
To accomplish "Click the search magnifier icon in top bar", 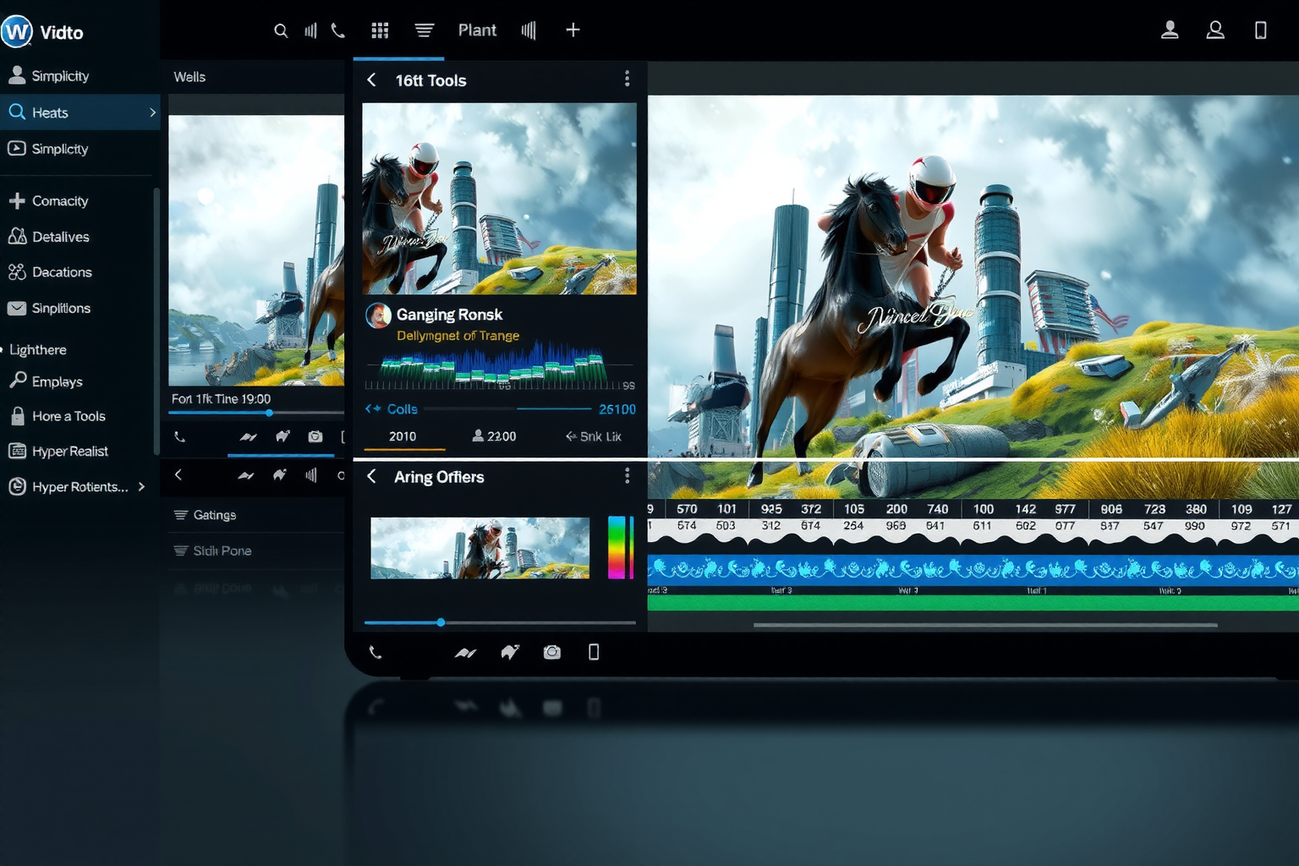I will (x=281, y=30).
